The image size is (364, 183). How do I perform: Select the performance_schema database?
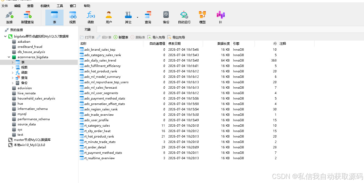[x=34, y=119]
